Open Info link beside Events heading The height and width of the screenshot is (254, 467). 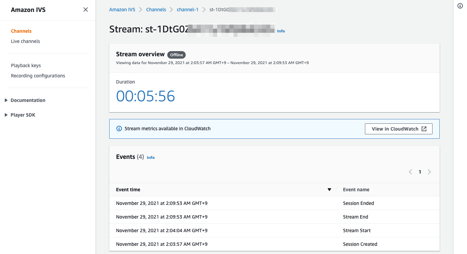[151, 158]
